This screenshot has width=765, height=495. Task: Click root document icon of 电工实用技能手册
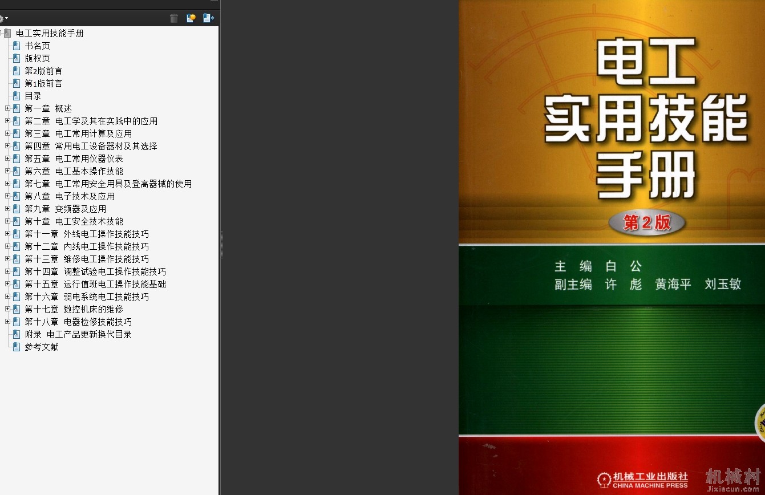(7, 33)
